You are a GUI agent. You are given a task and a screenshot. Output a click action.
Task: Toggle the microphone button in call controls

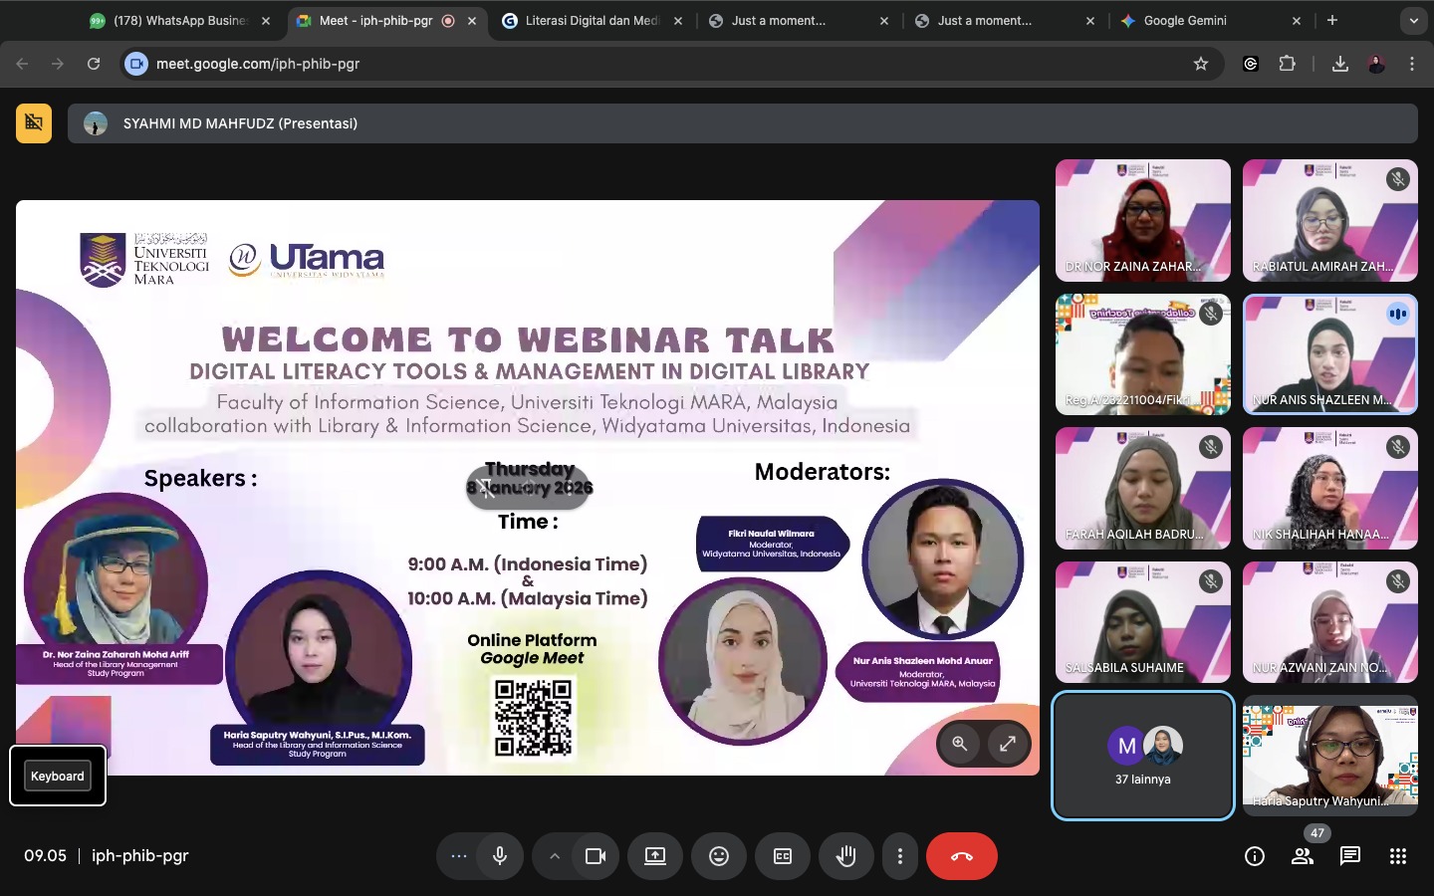click(x=500, y=856)
